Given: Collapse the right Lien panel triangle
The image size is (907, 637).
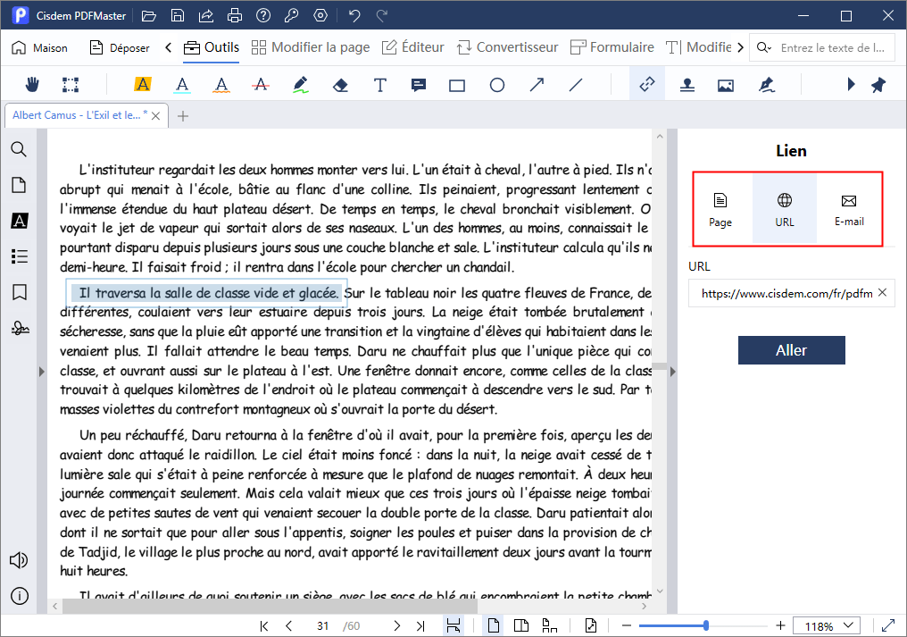Looking at the screenshot, I should pos(672,372).
